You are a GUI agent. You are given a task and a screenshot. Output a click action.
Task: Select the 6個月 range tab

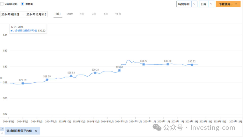[x=70, y=14]
